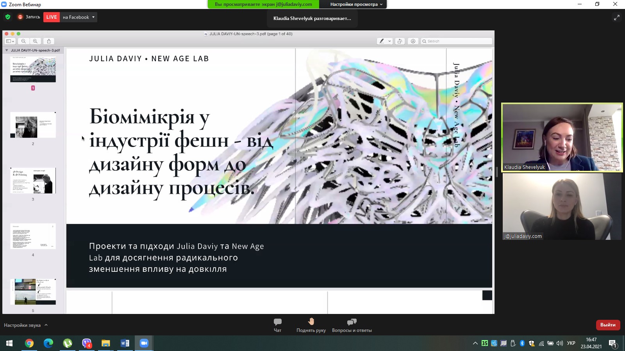Click the Rotate page icon
This screenshot has height=351, width=625.
click(400, 41)
